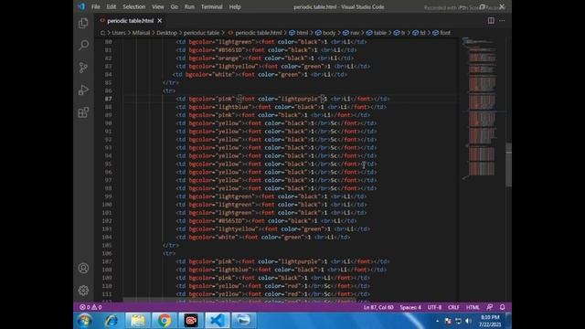Open the Manage gear icon

(83, 291)
